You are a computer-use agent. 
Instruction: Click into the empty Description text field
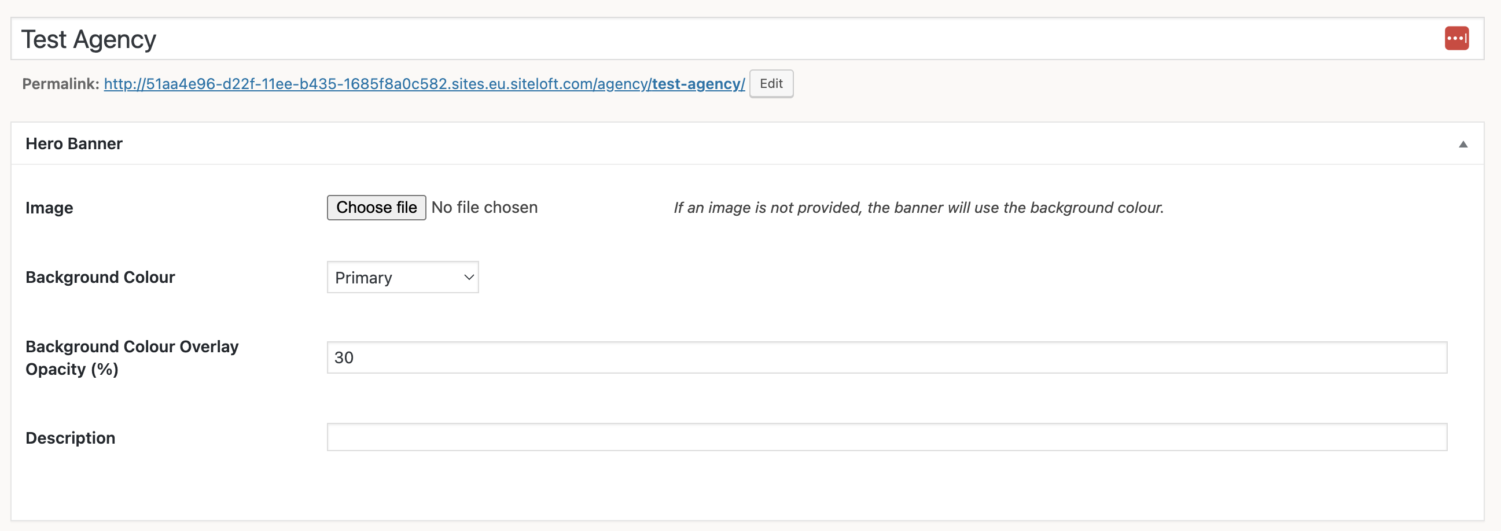click(886, 437)
